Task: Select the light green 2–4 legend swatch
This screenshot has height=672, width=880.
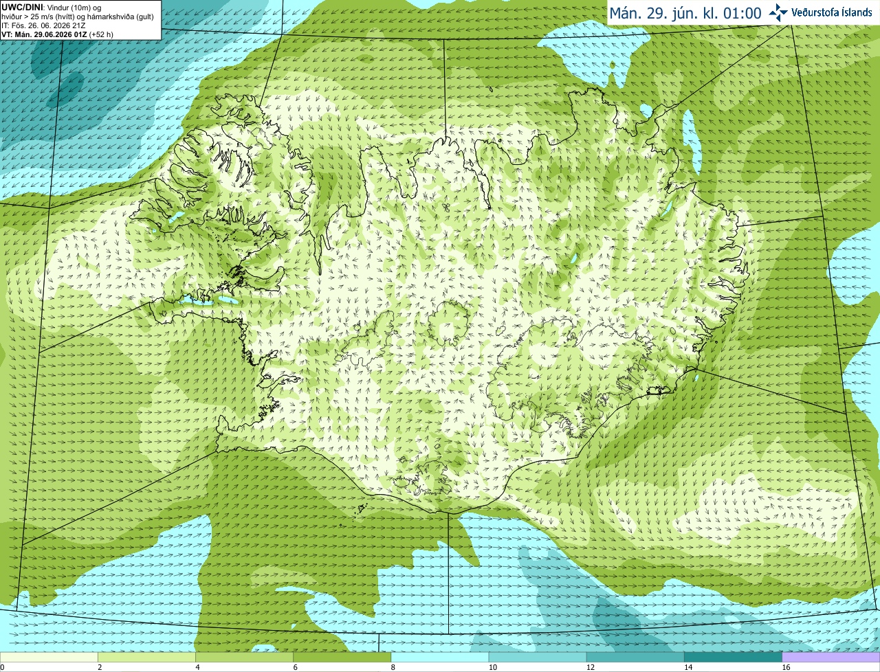Action: click(148, 658)
